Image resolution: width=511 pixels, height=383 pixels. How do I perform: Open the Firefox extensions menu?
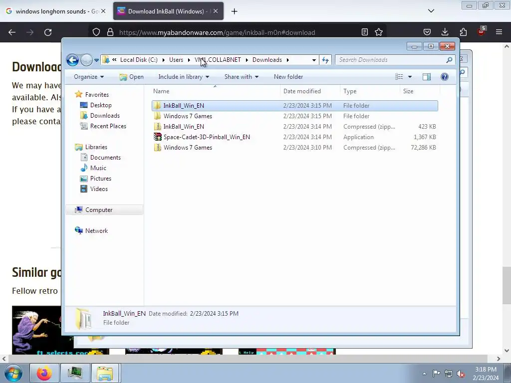click(x=463, y=32)
